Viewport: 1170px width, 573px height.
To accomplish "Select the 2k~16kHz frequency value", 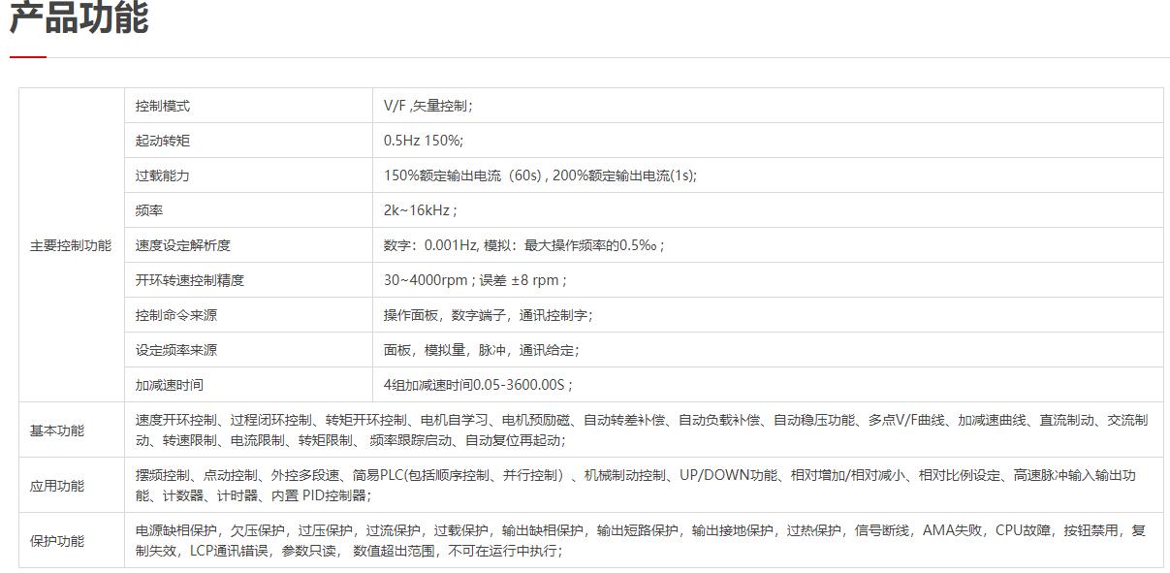I will (x=420, y=210).
